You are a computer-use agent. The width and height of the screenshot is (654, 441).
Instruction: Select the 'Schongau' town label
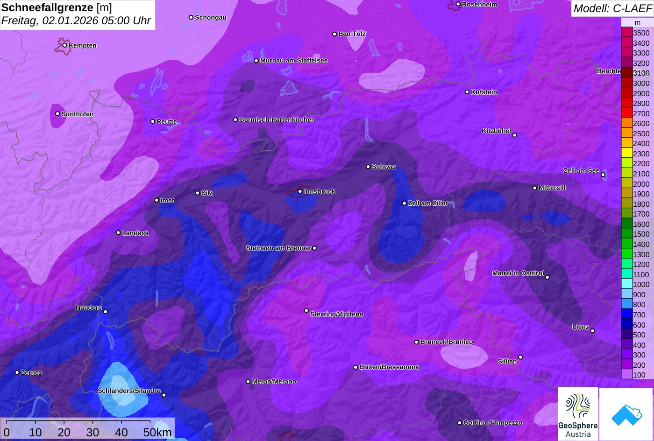click(x=211, y=17)
